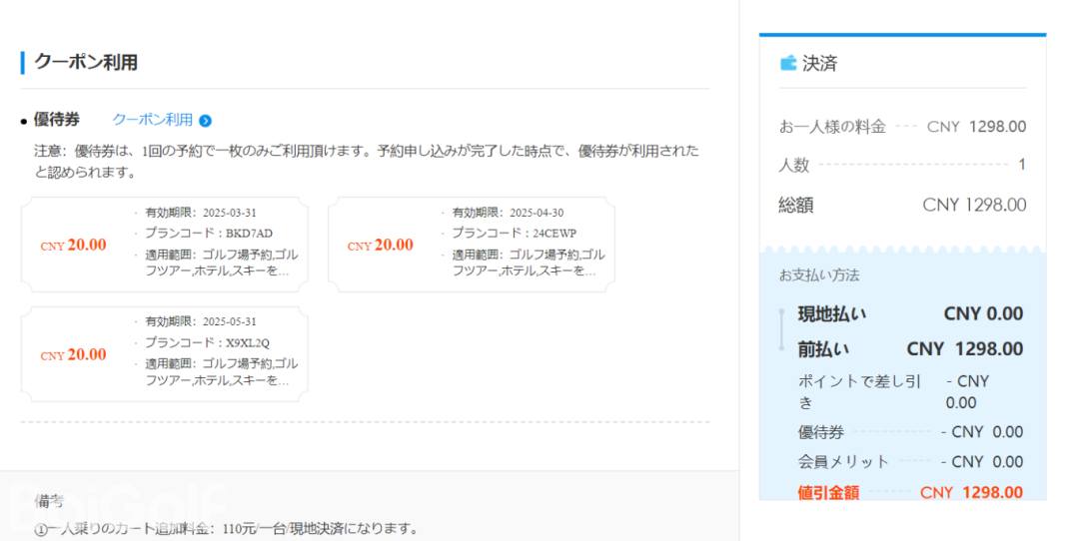
Task: Choose the 前払い payment option
Action: [823, 349]
